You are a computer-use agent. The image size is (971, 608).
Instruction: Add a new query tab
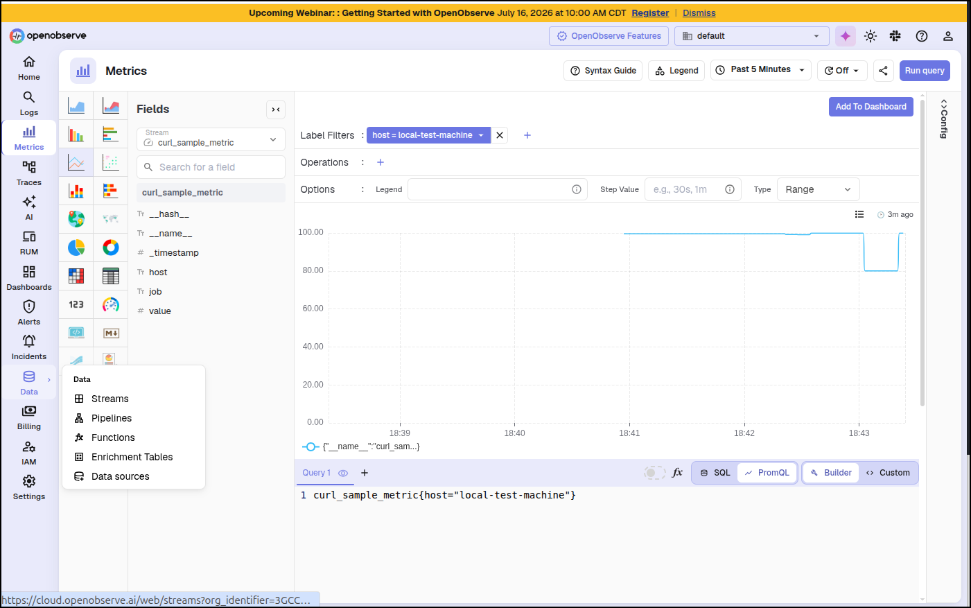point(365,473)
